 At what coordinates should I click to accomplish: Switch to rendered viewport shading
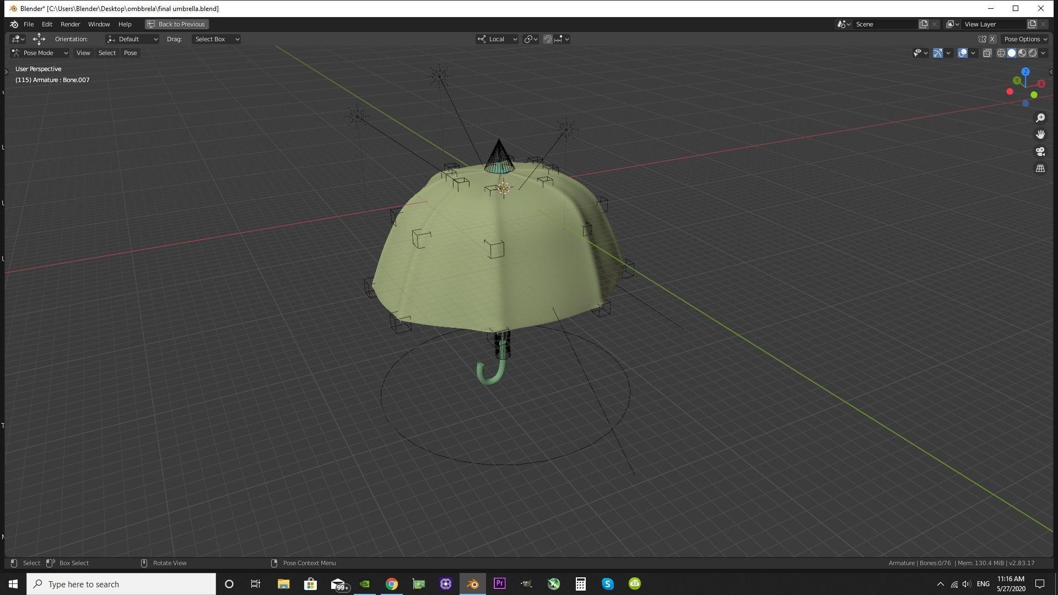pyautogui.click(x=1033, y=53)
